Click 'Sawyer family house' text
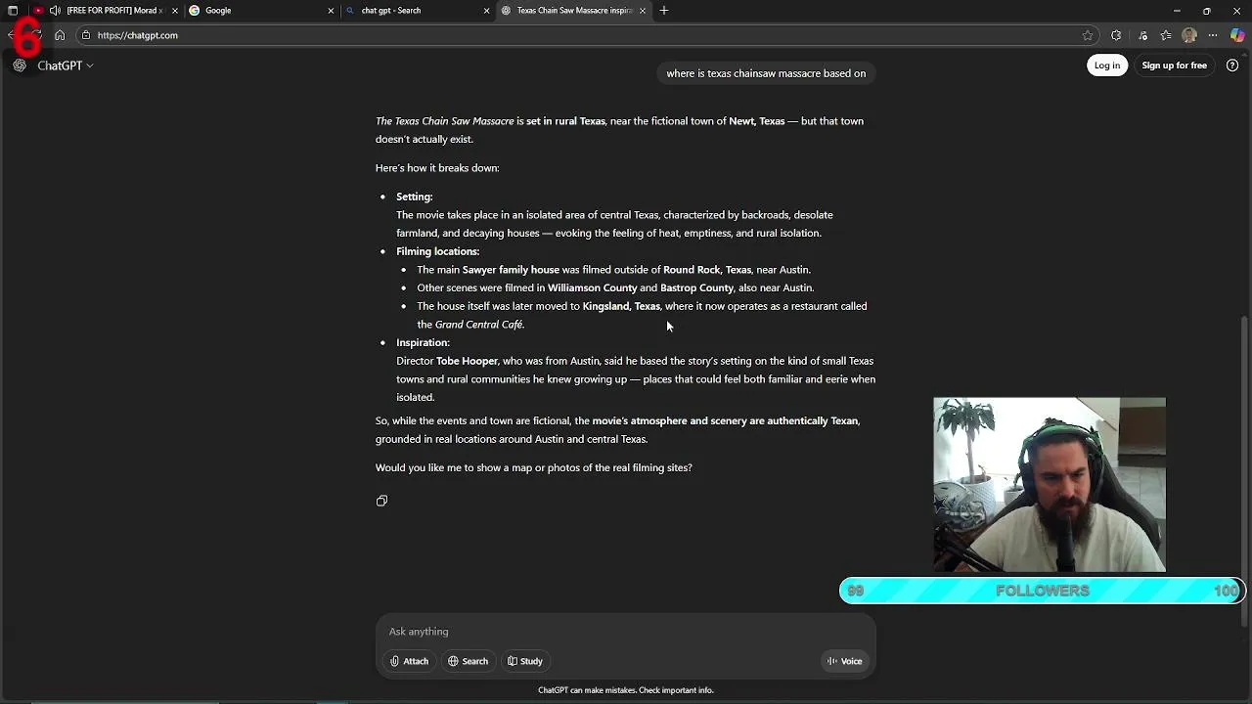Image resolution: width=1252 pixels, height=704 pixels. pos(511,270)
